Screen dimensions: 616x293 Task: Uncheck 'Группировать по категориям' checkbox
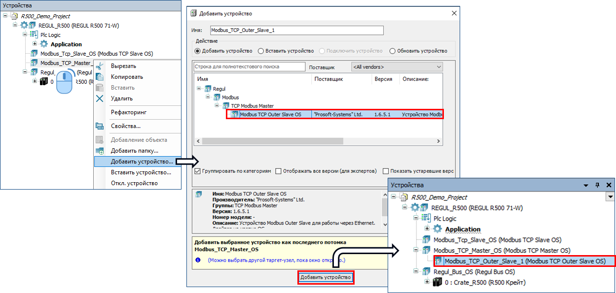(x=198, y=171)
